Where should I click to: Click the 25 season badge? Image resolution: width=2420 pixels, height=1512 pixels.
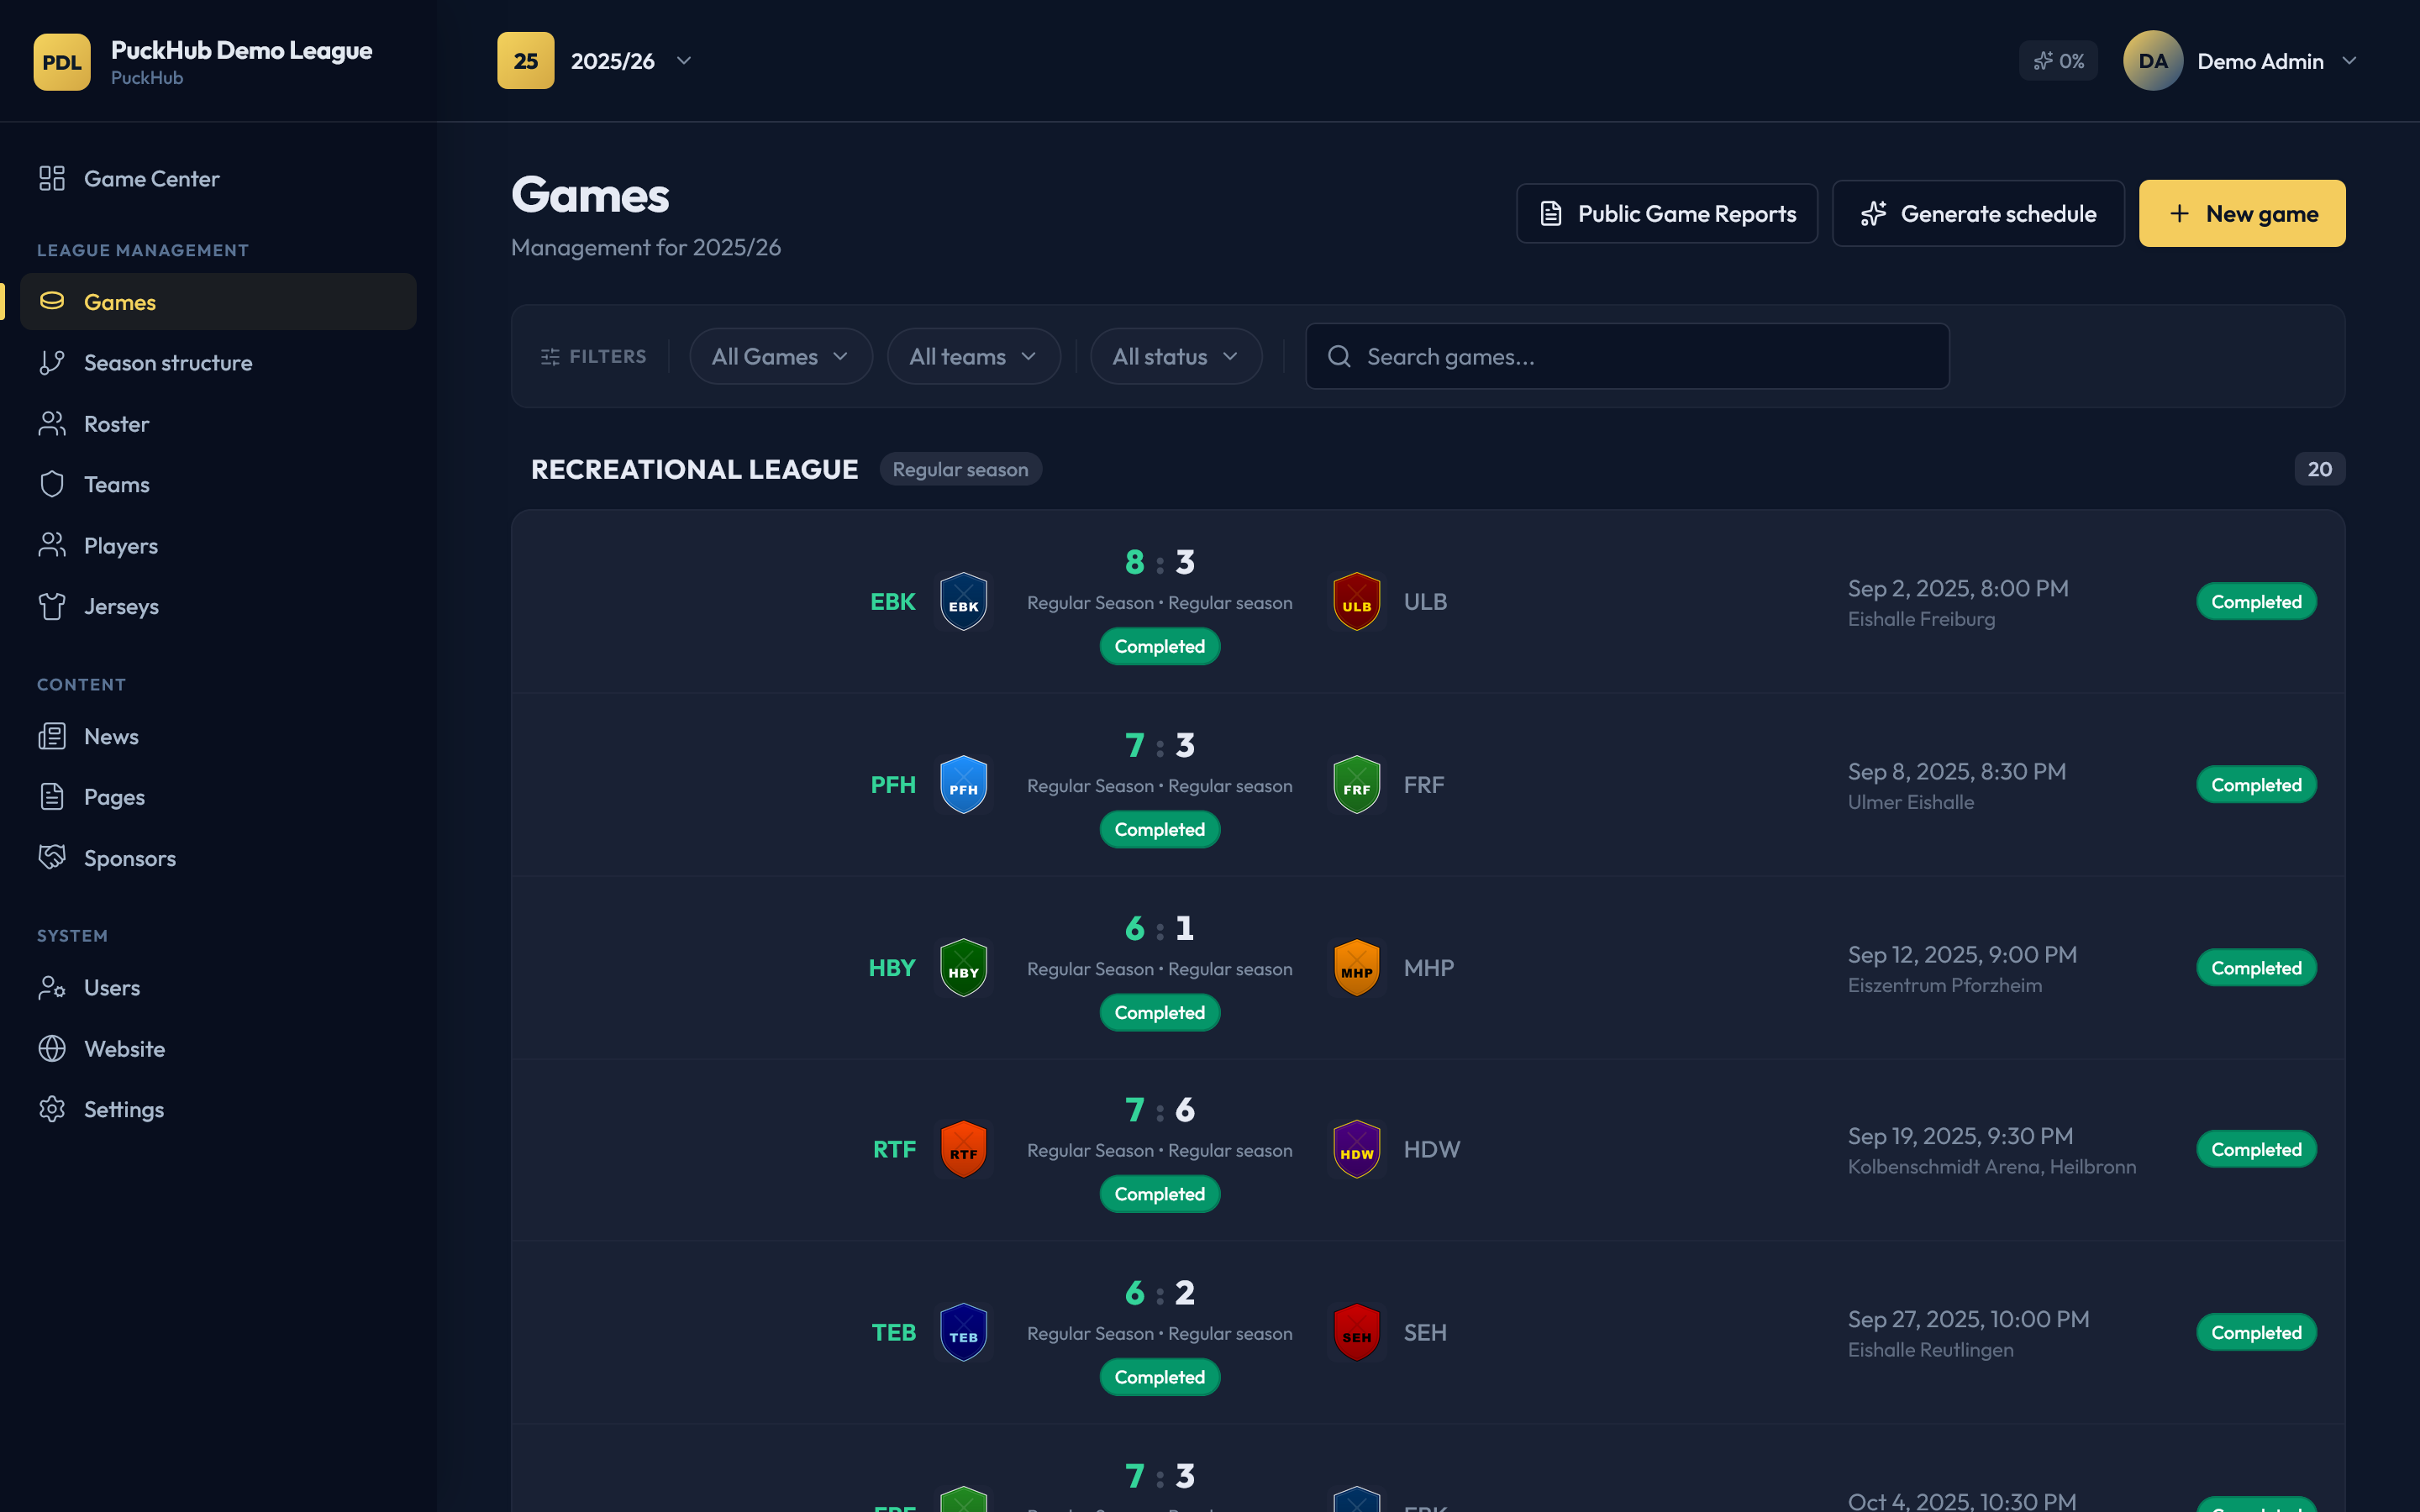pyautogui.click(x=526, y=61)
